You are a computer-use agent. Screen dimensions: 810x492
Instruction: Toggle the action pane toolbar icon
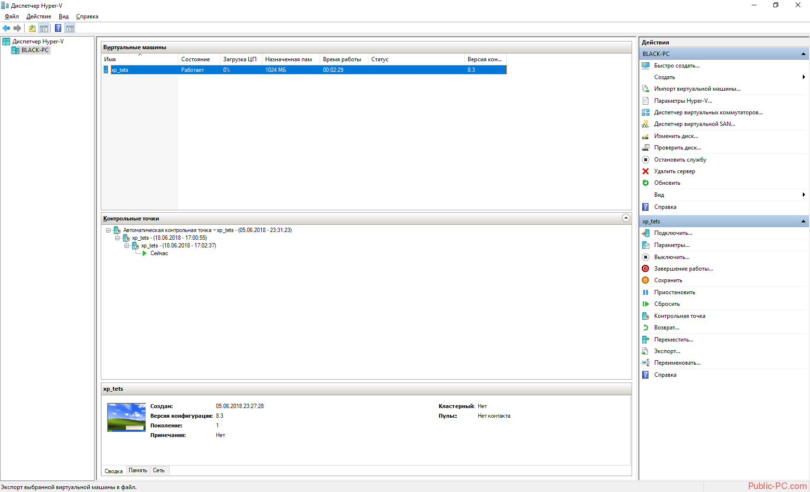coord(70,28)
